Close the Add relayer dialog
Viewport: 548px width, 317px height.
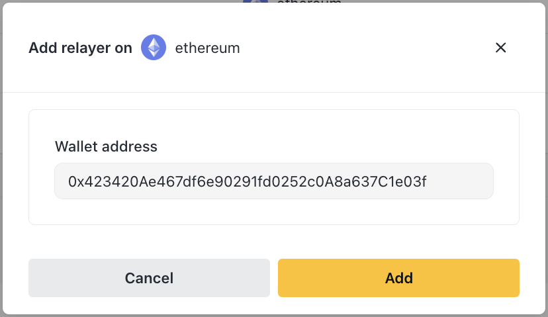(x=501, y=48)
